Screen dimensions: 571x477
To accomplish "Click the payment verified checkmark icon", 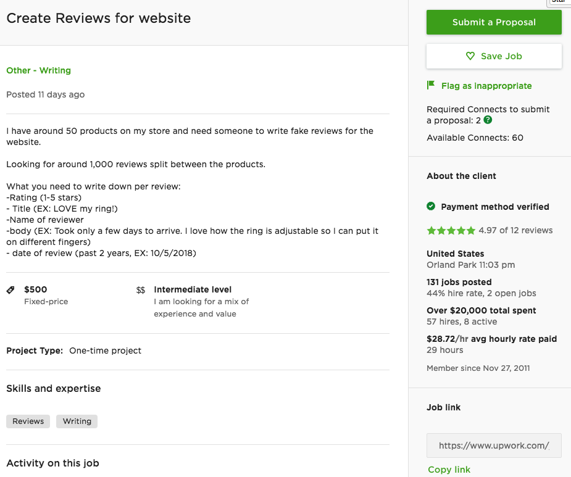I will pos(431,206).
